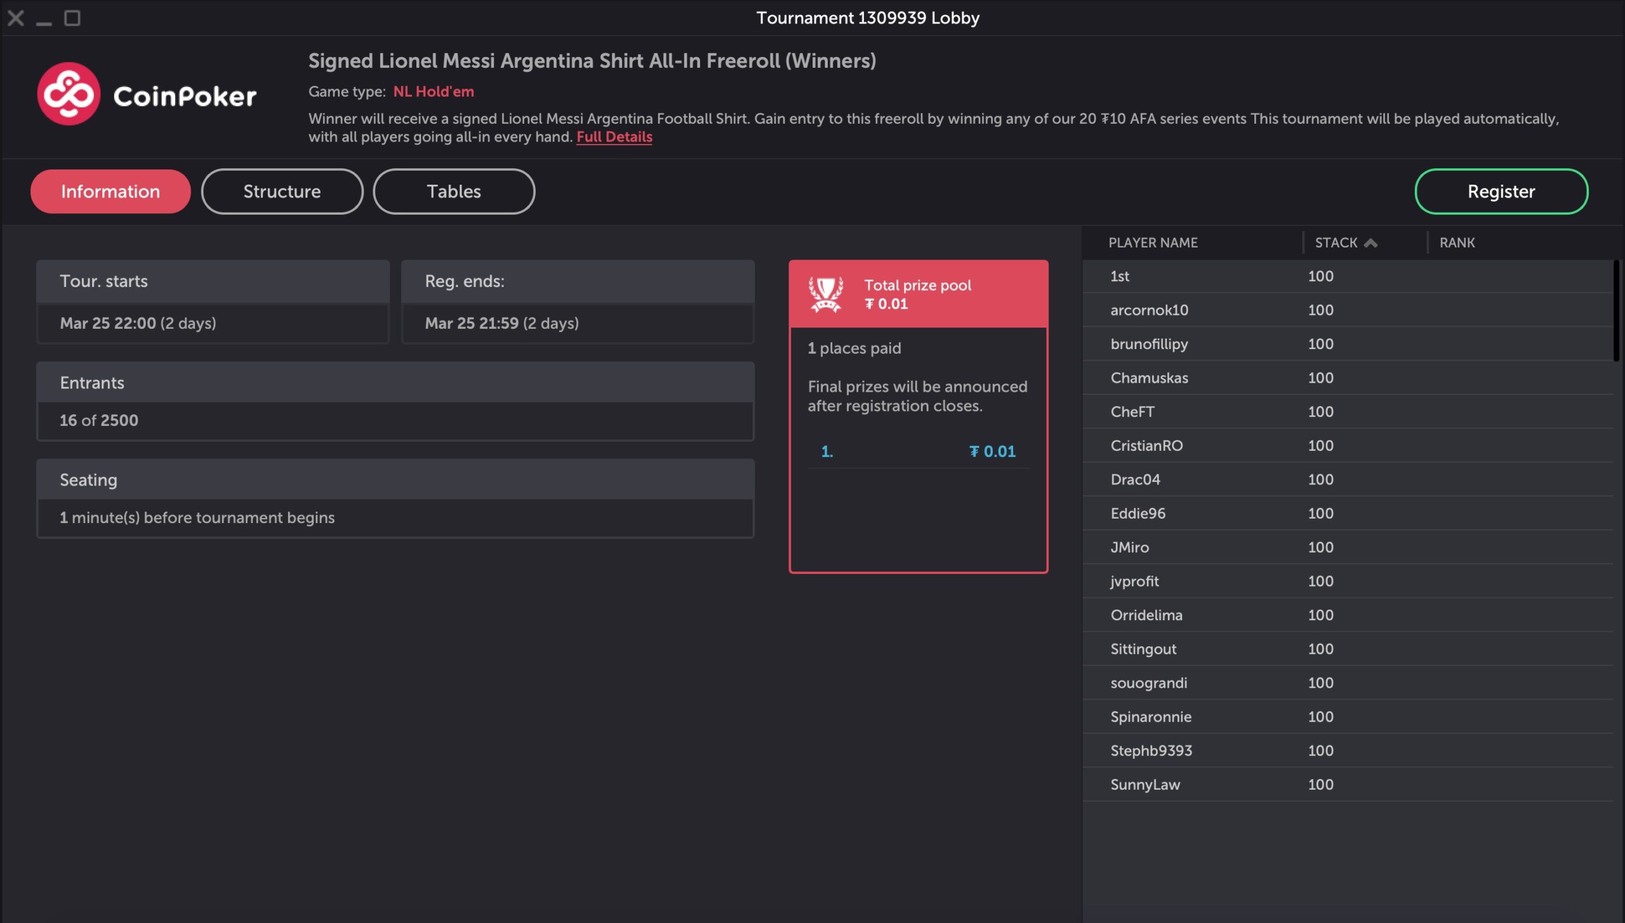1625x923 pixels.
Task: Click the Total prize pool header
Action: [918, 294]
